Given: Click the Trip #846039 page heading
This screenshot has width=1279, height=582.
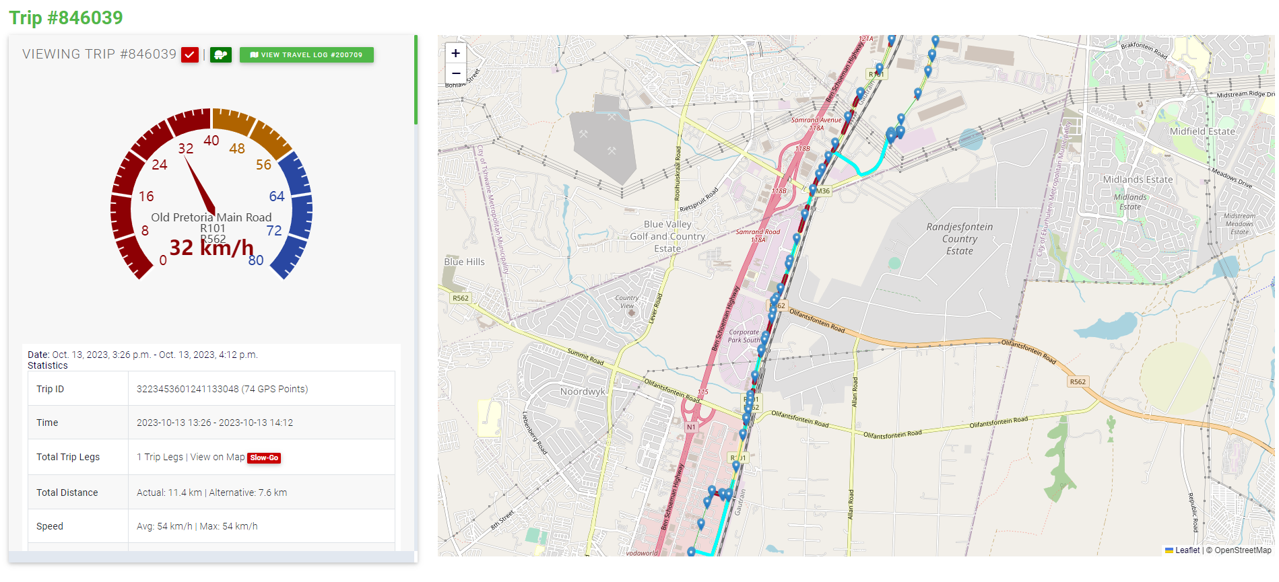Looking at the screenshot, I should click(66, 17).
